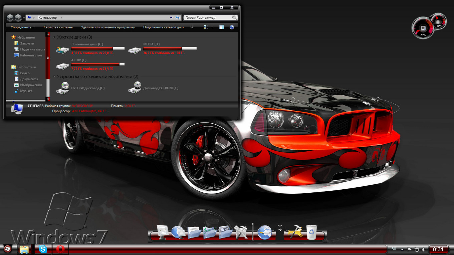Open Недавние места in sidebar
The image size is (454, 255).
point(29,49)
